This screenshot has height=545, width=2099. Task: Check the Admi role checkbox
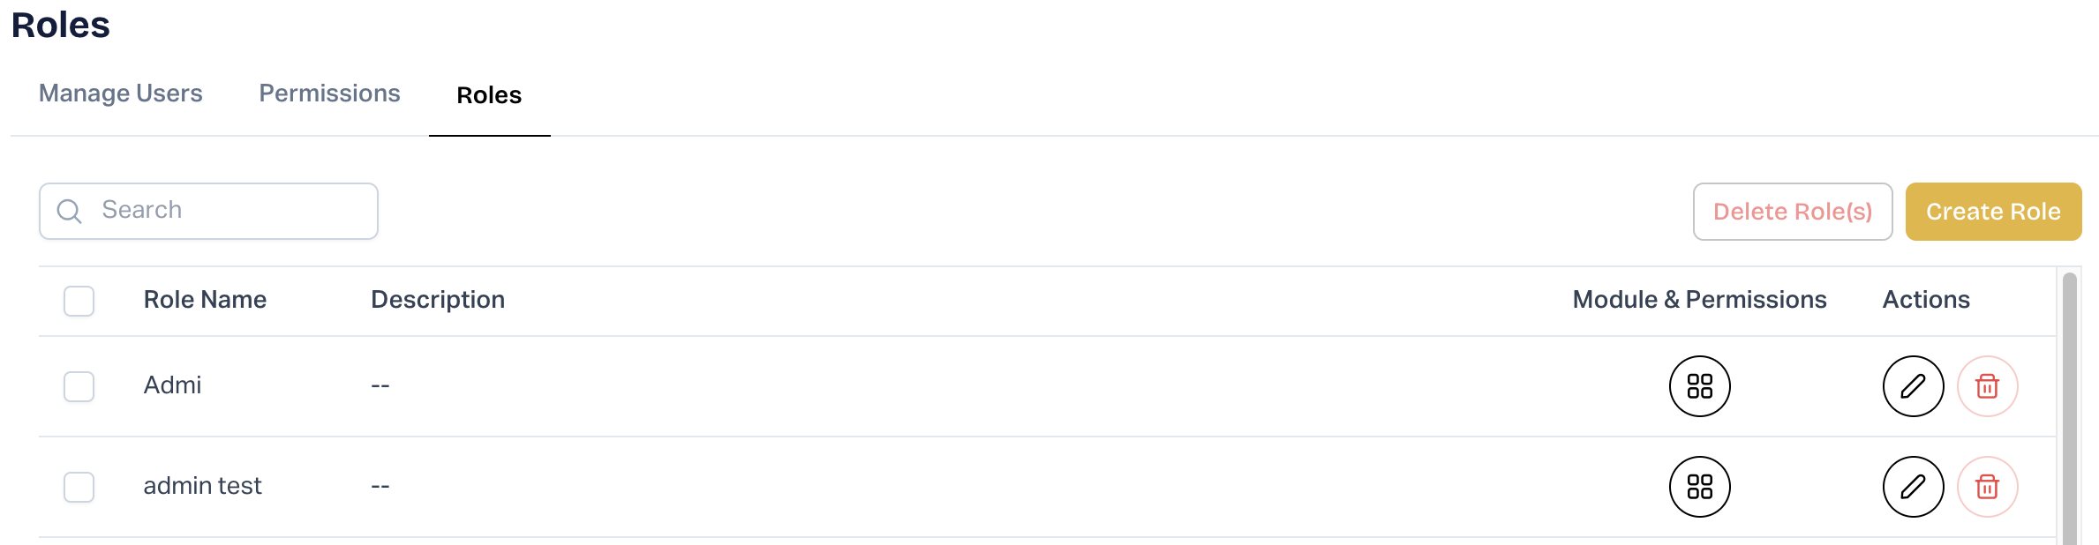click(79, 386)
